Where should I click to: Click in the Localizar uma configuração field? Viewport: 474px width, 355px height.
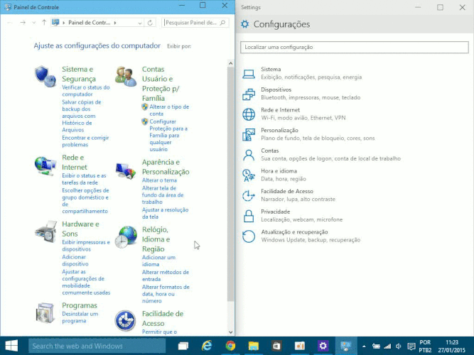point(355,47)
